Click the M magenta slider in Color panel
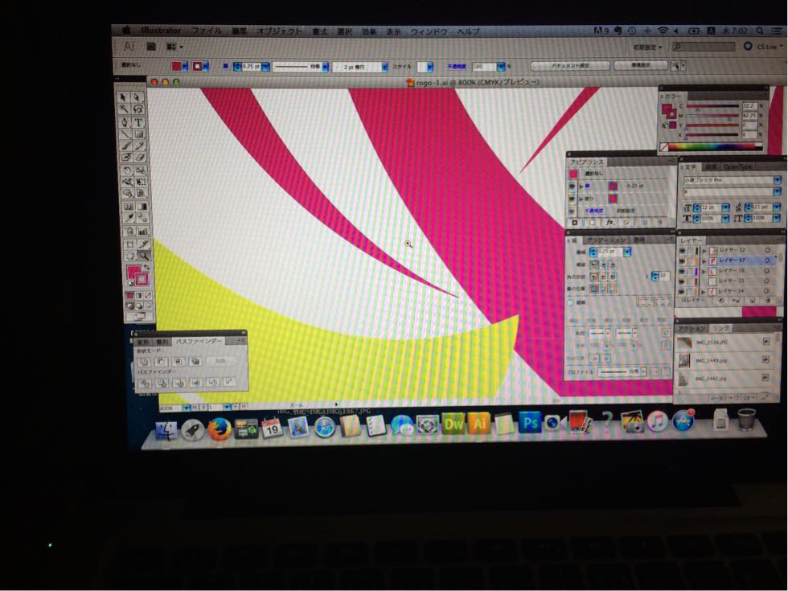 pos(712,116)
